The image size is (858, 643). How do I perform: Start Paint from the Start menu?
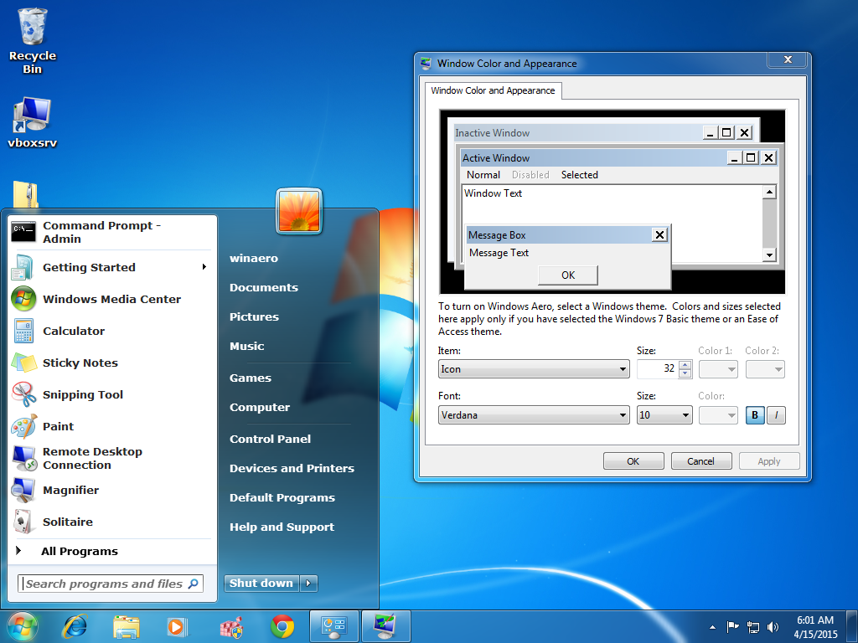pyautogui.click(x=58, y=426)
